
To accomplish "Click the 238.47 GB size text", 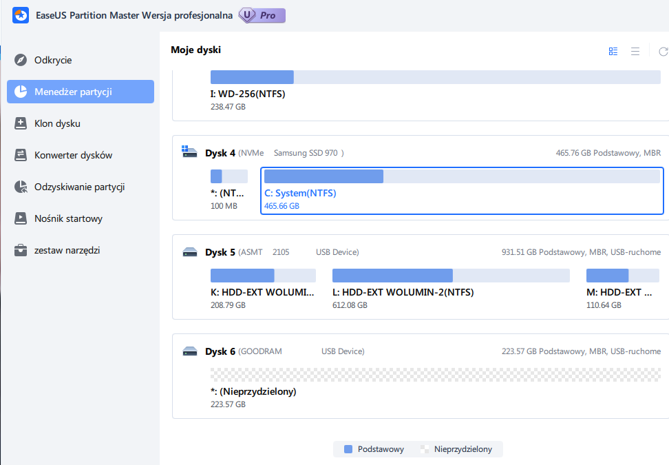I will [228, 107].
